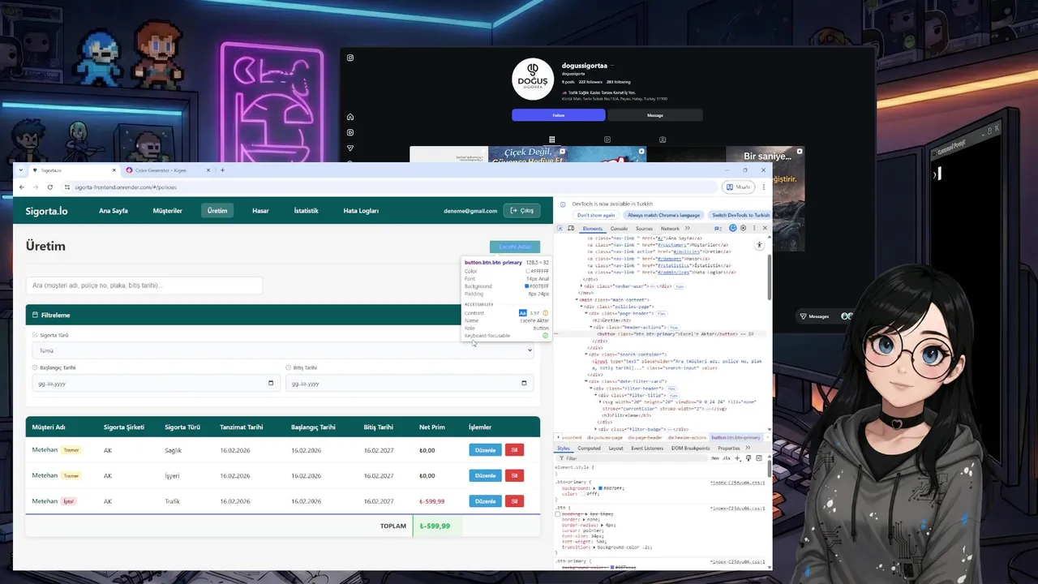This screenshot has width=1038, height=584.
Task: Open the Event Listeners tab
Action: pos(647,448)
